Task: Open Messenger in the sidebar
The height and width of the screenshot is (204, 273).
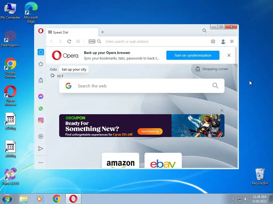Action: (41, 96)
